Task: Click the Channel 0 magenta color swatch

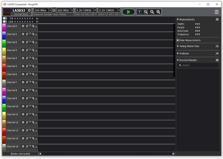Action: tap(4, 27)
